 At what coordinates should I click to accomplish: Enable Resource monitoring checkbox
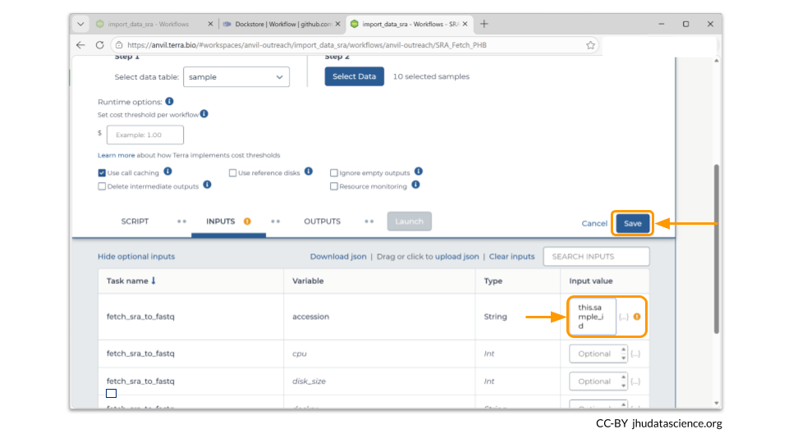pyautogui.click(x=334, y=186)
